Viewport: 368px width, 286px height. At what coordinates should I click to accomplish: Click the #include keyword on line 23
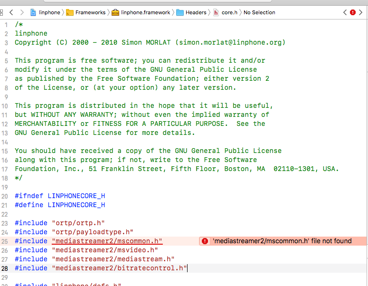(31, 223)
